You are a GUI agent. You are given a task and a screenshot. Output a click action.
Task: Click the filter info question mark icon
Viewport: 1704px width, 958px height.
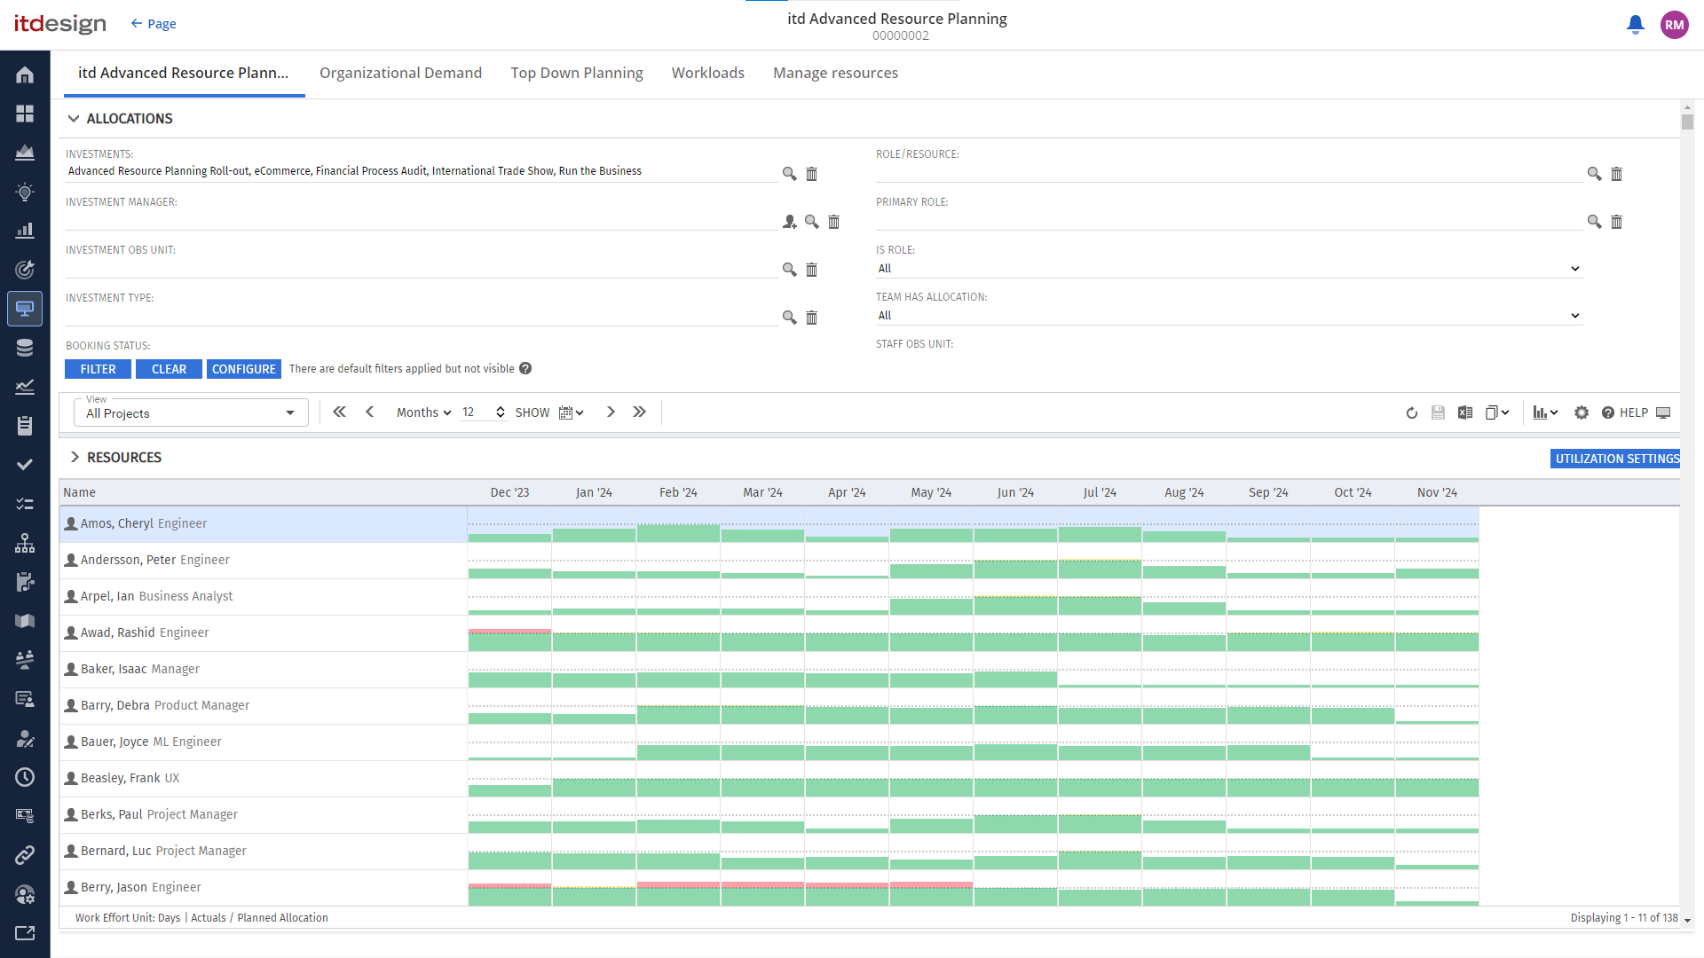525,368
